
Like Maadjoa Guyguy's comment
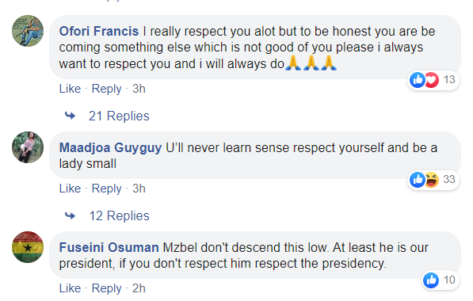pyautogui.click(x=70, y=189)
